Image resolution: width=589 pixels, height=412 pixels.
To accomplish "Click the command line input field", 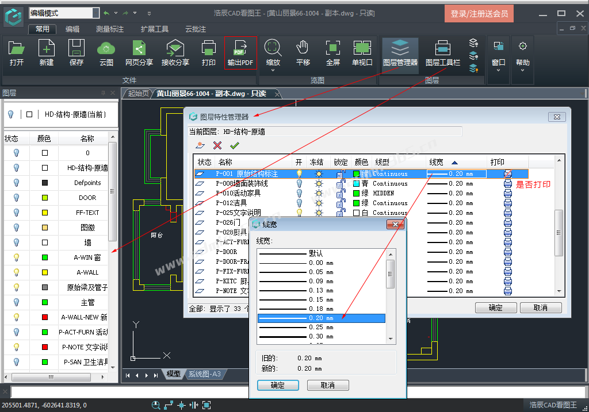I will pyautogui.click(x=297, y=392).
